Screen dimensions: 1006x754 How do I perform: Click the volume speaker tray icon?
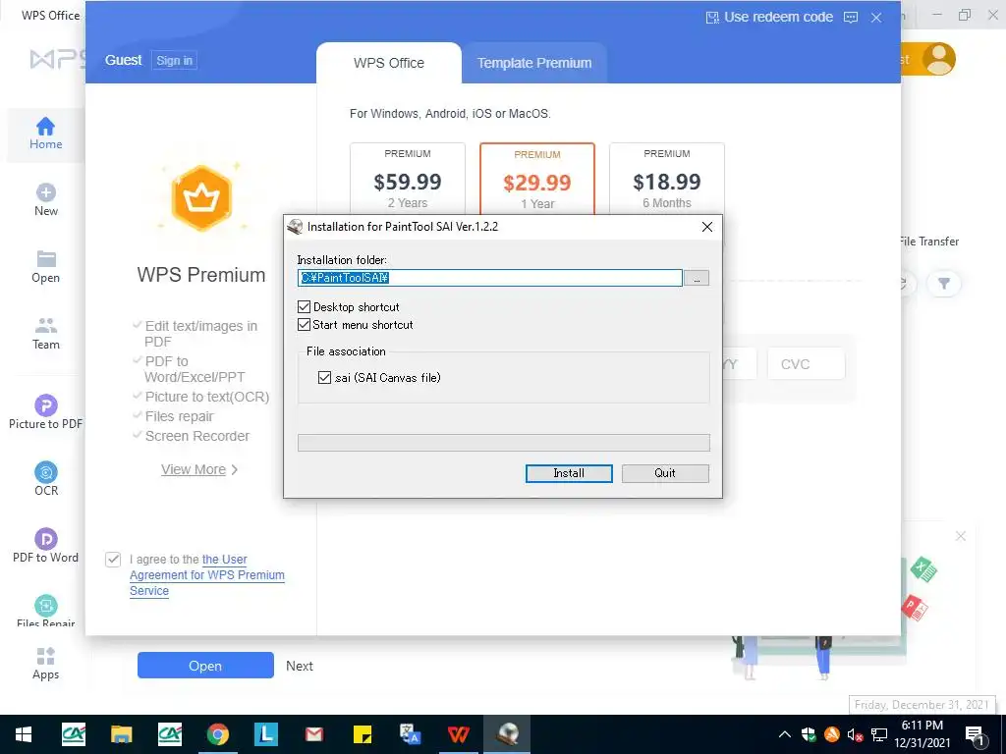click(x=855, y=735)
